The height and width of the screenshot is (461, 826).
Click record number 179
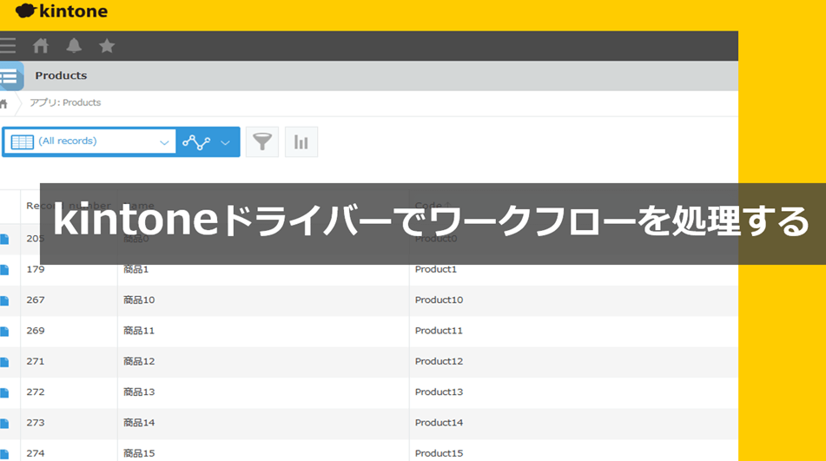tap(36, 269)
